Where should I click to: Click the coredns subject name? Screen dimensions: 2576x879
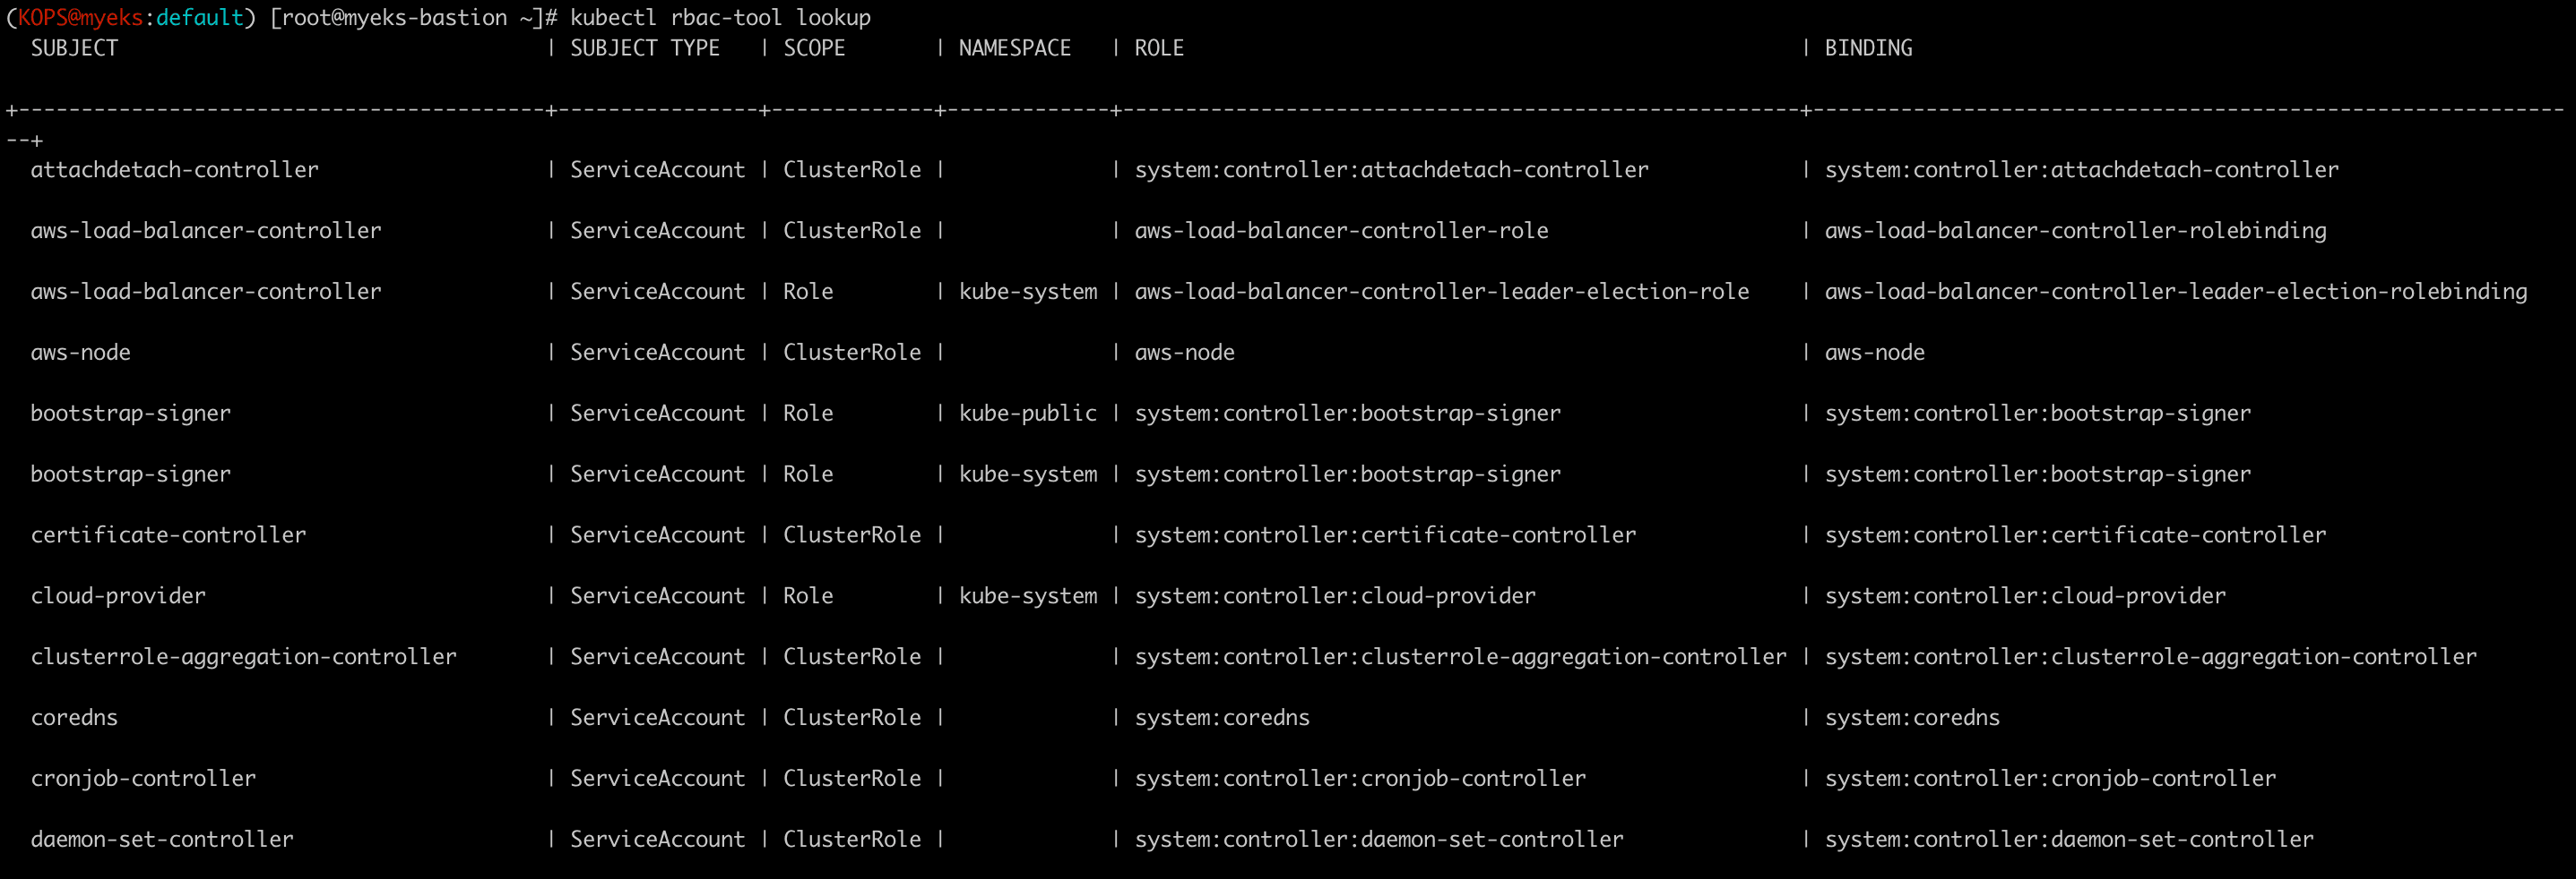coord(74,718)
